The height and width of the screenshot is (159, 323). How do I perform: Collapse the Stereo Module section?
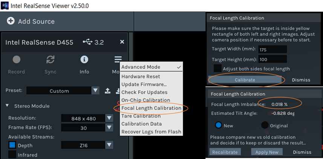pyautogui.click(x=8, y=106)
